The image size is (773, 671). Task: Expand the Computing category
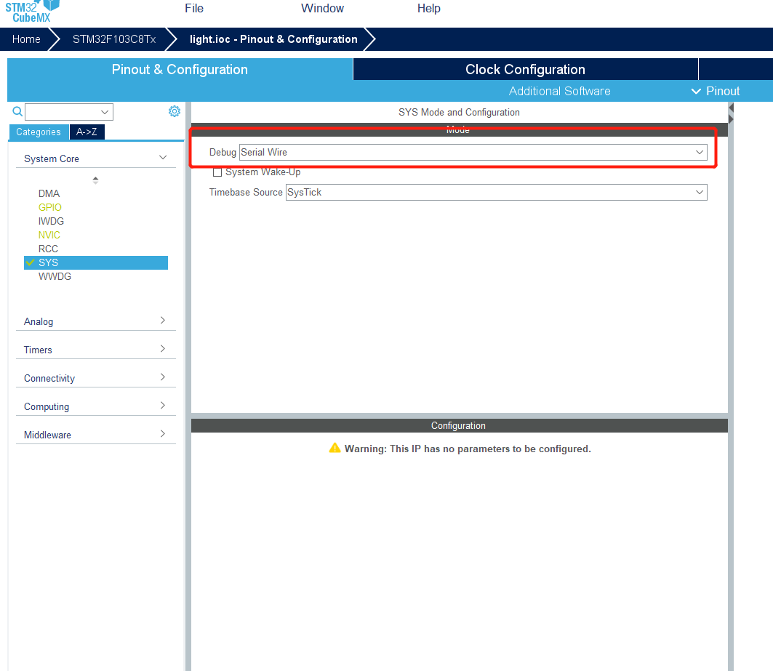tap(96, 406)
